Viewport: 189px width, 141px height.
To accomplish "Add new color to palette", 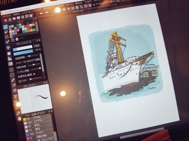I will pos(13,40).
